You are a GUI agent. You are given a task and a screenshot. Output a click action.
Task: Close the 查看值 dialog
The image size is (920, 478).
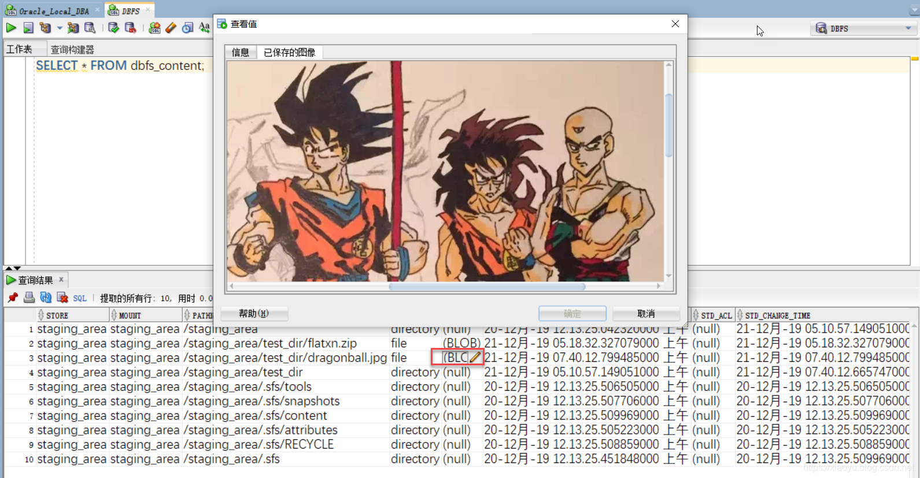[x=675, y=24]
